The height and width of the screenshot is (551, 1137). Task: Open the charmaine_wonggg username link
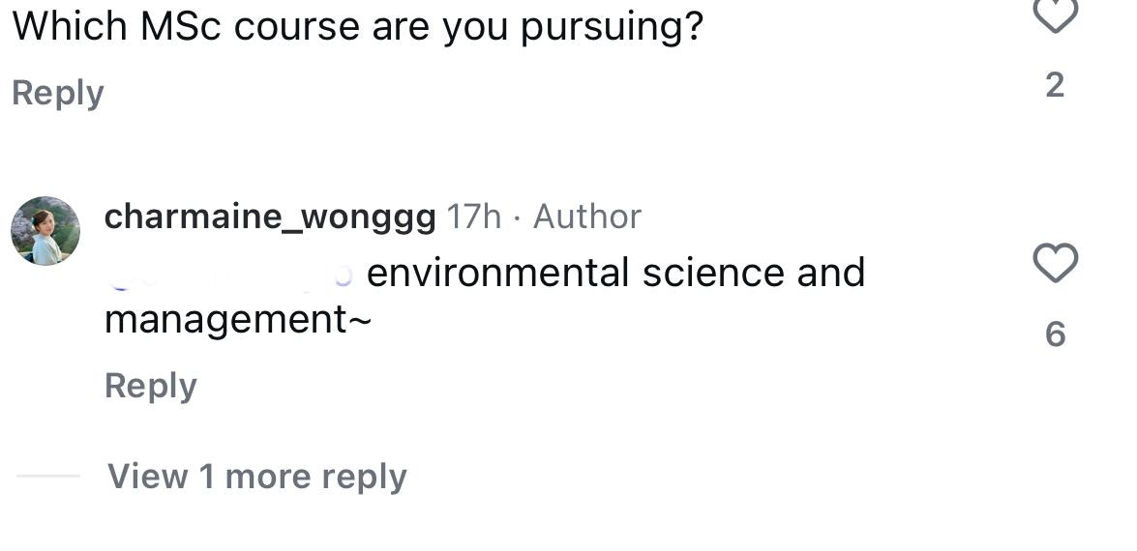click(270, 217)
